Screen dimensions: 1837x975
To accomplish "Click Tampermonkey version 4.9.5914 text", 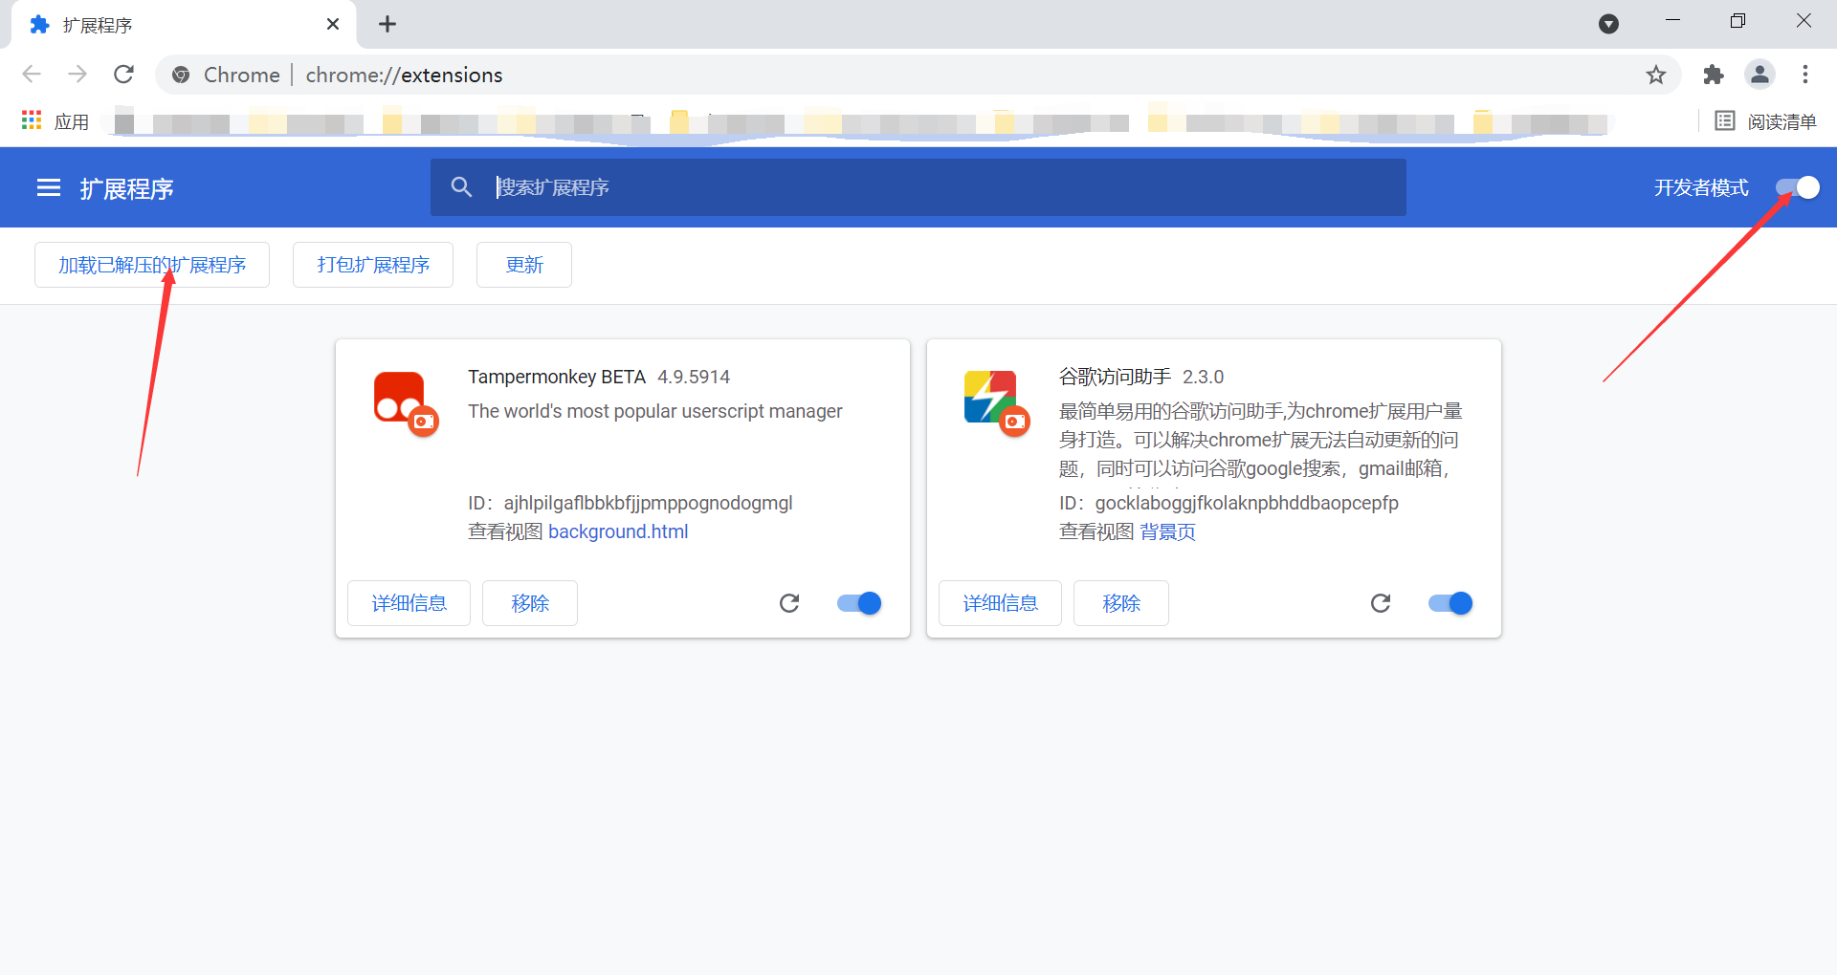I will click(x=694, y=377).
